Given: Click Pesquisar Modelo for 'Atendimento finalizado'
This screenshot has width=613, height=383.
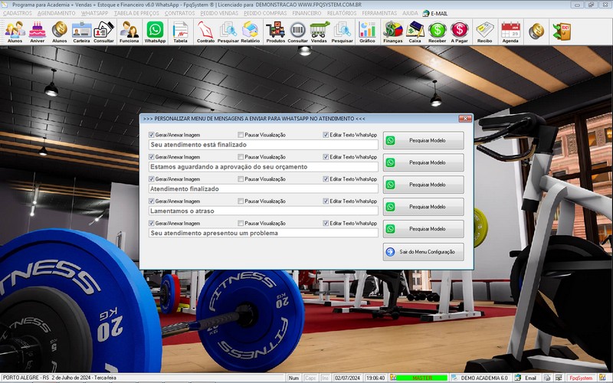Looking at the screenshot, I should tap(424, 185).
